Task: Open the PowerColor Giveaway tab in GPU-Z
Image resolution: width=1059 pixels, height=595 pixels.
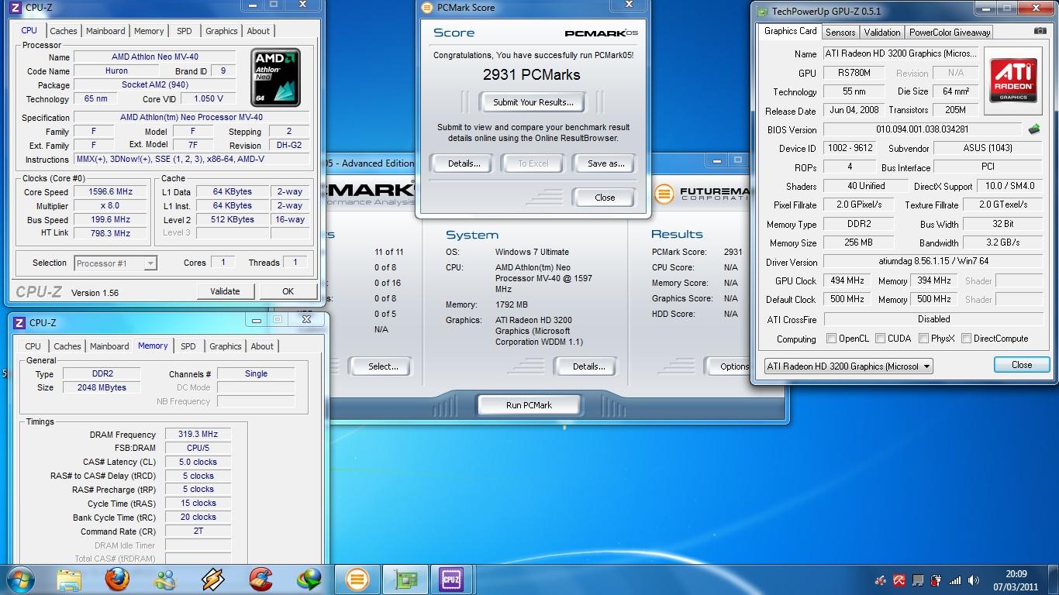Action: coord(950,33)
